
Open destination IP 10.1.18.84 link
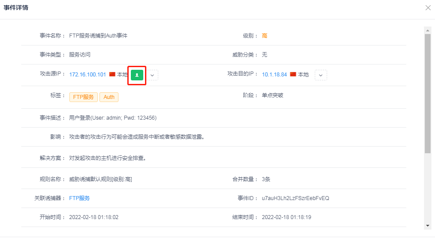click(x=274, y=75)
